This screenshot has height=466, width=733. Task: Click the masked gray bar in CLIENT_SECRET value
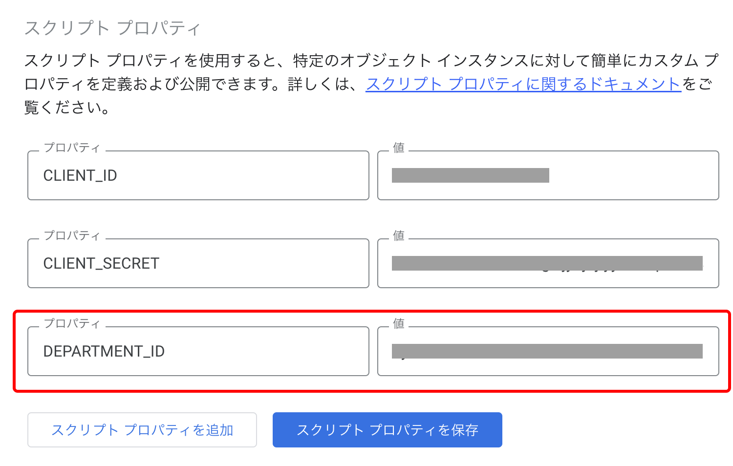[547, 263]
